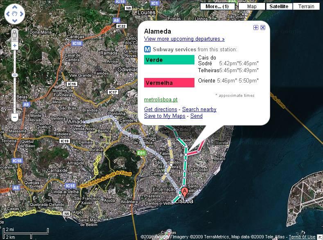Click the Queluz map label

click(43, 127)
